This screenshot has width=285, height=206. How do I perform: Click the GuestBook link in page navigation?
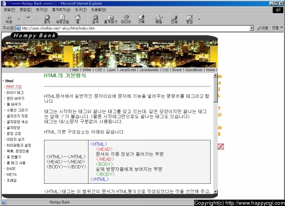pos(194,70)
